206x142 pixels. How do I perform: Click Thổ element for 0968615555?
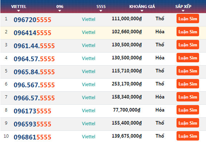[160, 136]
